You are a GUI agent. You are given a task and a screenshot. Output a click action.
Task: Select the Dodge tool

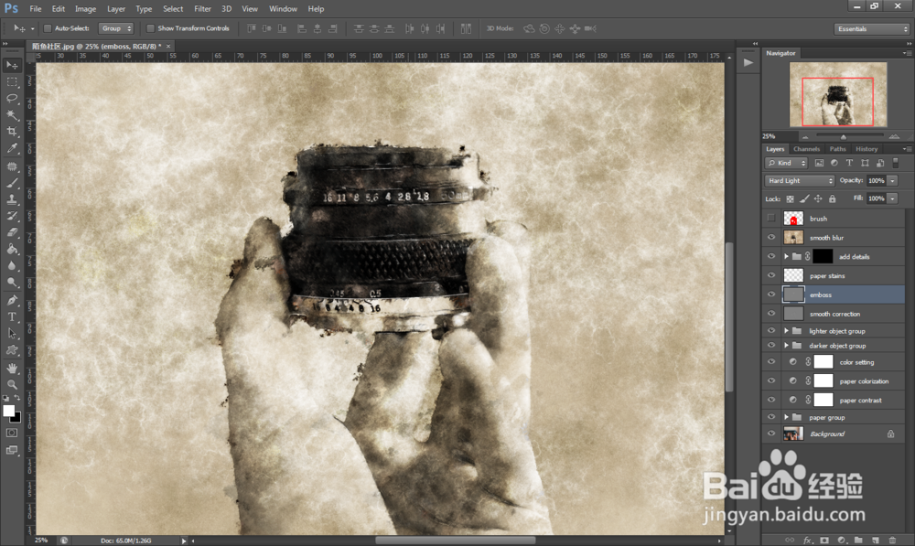12,283
